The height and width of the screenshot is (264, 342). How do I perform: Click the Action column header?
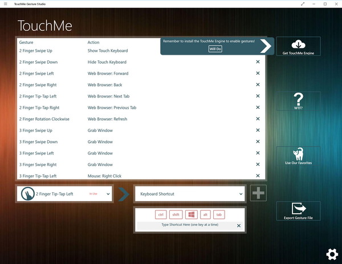93,42
